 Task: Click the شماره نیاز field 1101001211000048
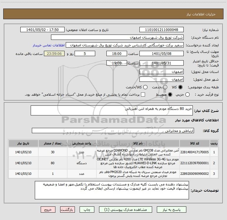coord(162,30)
